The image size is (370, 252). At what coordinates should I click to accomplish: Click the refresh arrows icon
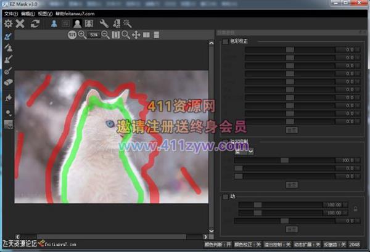click(x=35, y=23)
